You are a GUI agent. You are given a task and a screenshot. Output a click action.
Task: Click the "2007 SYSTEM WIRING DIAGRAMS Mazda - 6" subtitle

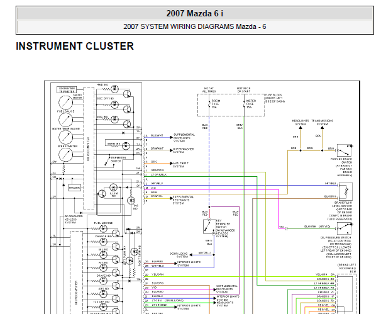coord(195,26)
